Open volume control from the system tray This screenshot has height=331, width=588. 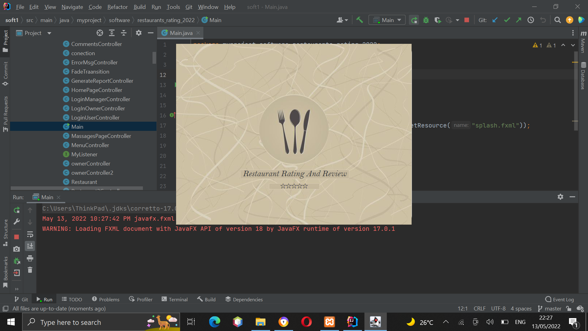(x=489, y=322)
